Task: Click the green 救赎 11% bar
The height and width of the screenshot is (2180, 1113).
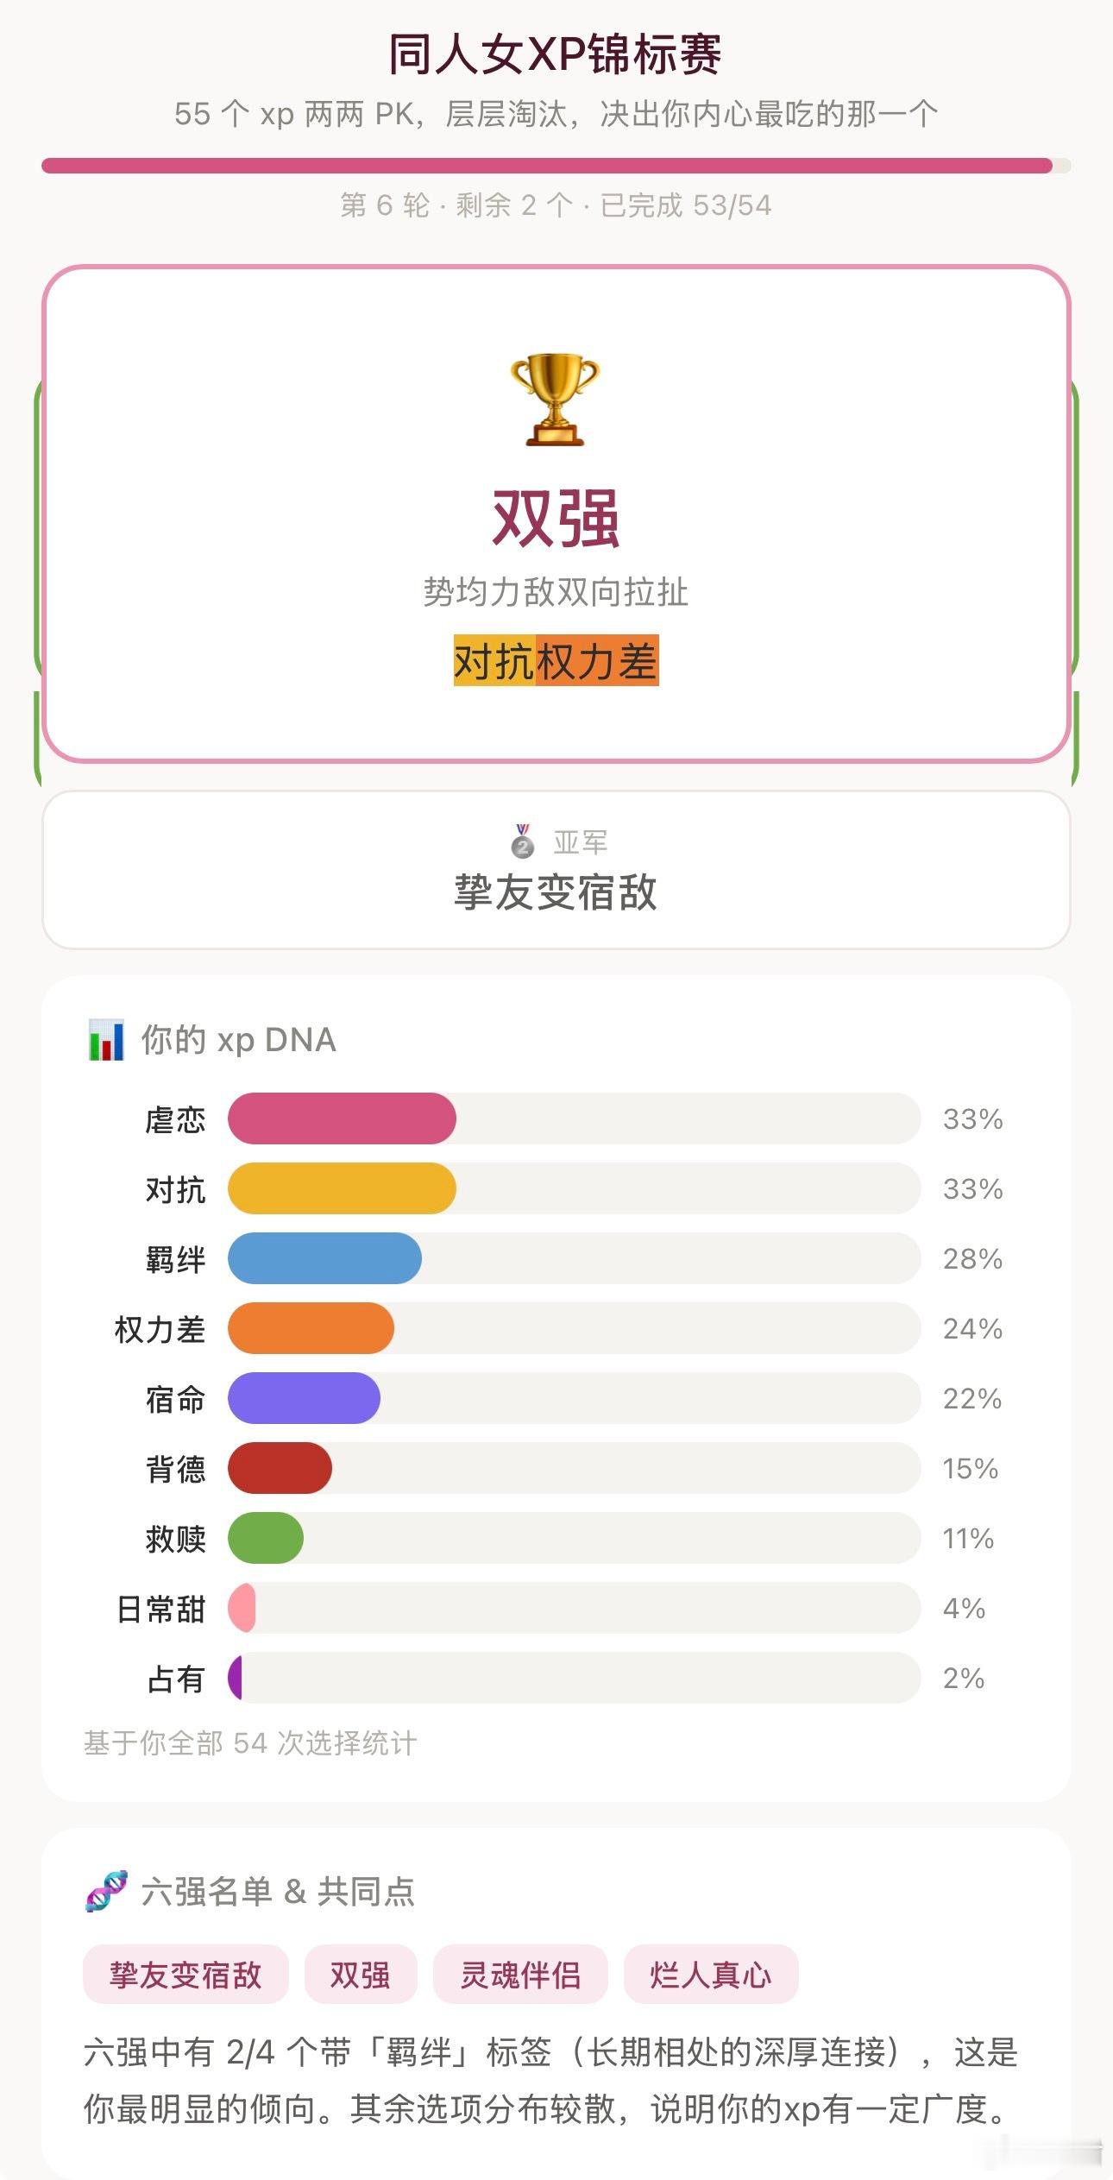Action: click(x=266, y=1538)
